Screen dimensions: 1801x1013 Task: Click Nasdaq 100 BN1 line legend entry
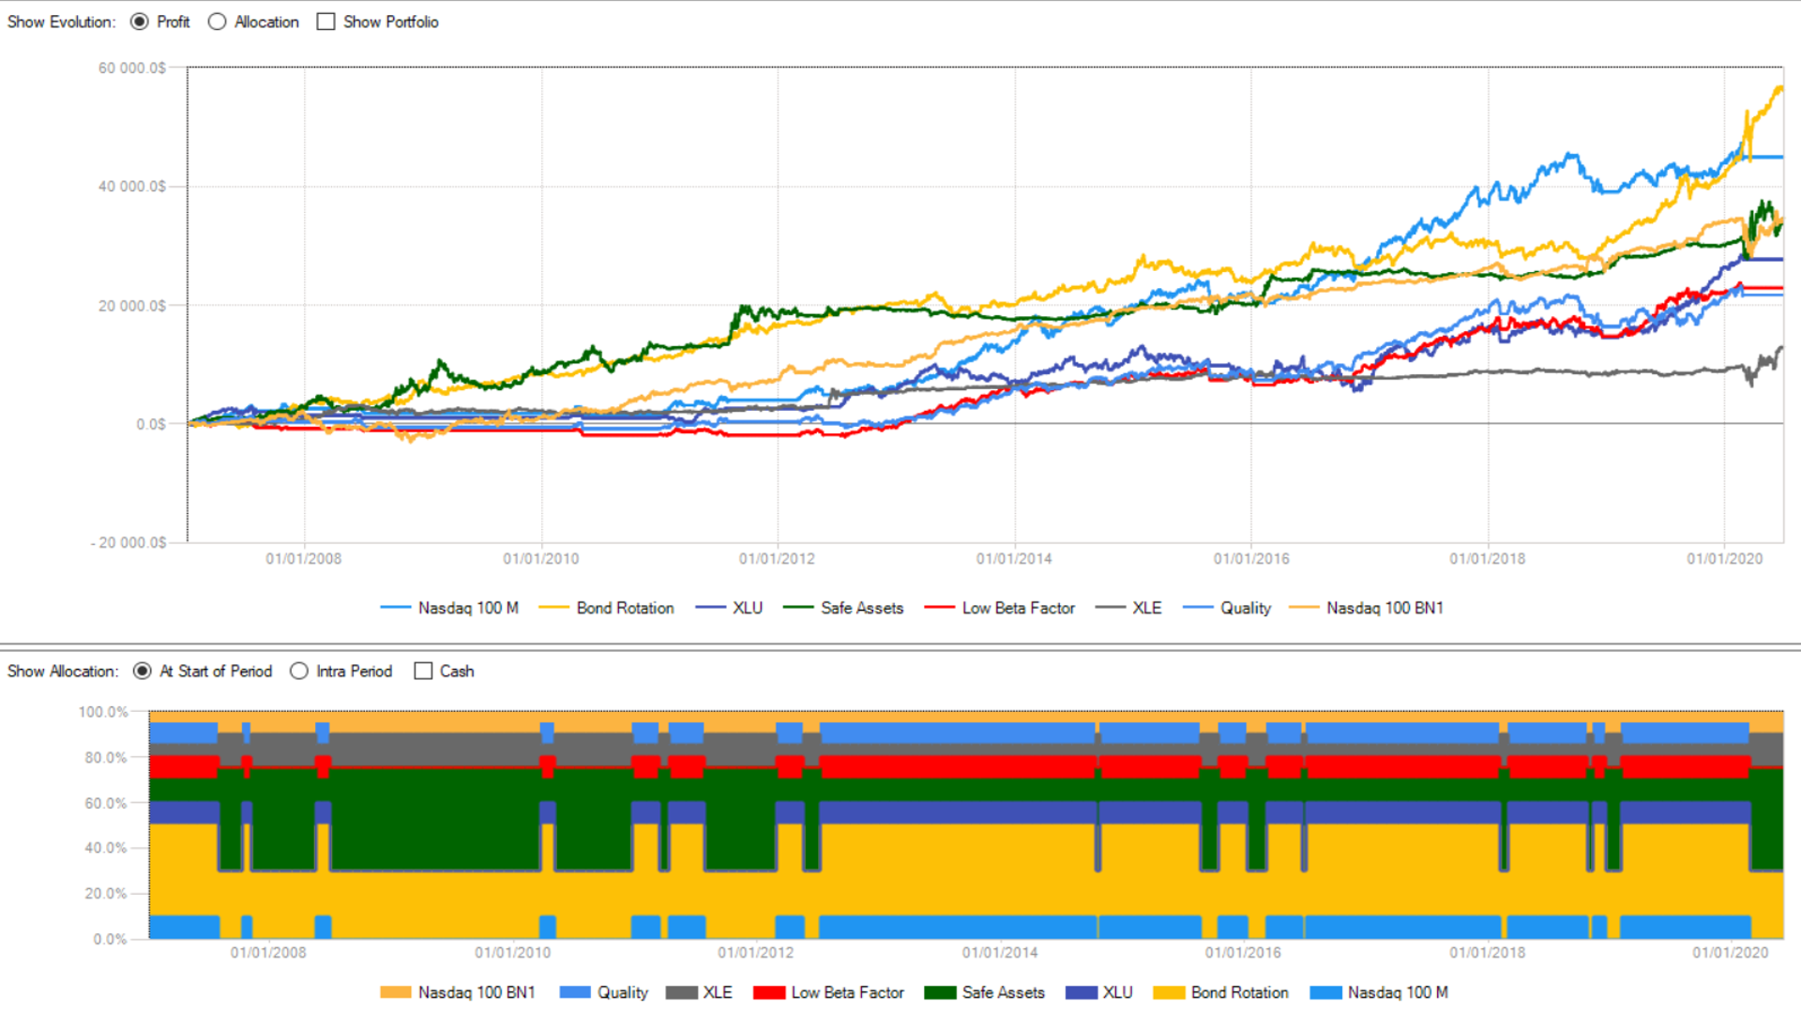(1367, 608)
